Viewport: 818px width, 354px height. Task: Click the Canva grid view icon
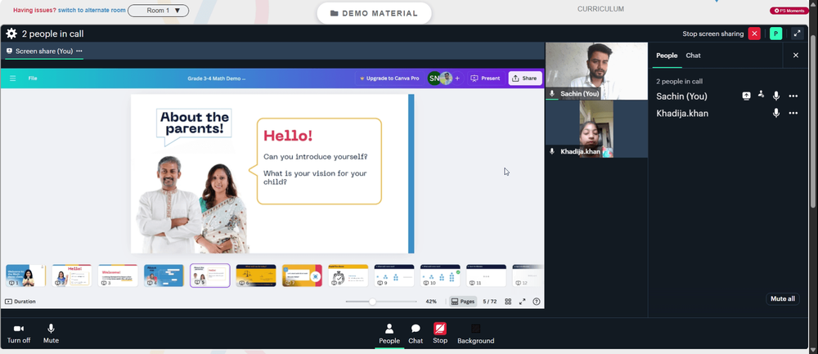point(508,302)
